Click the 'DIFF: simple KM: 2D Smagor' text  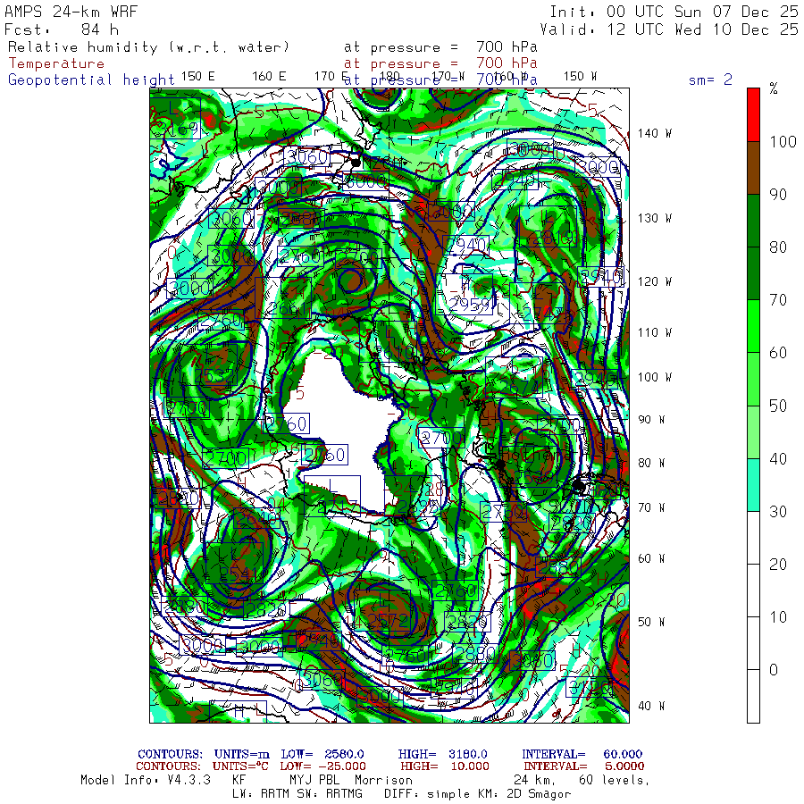click(477, 794)
